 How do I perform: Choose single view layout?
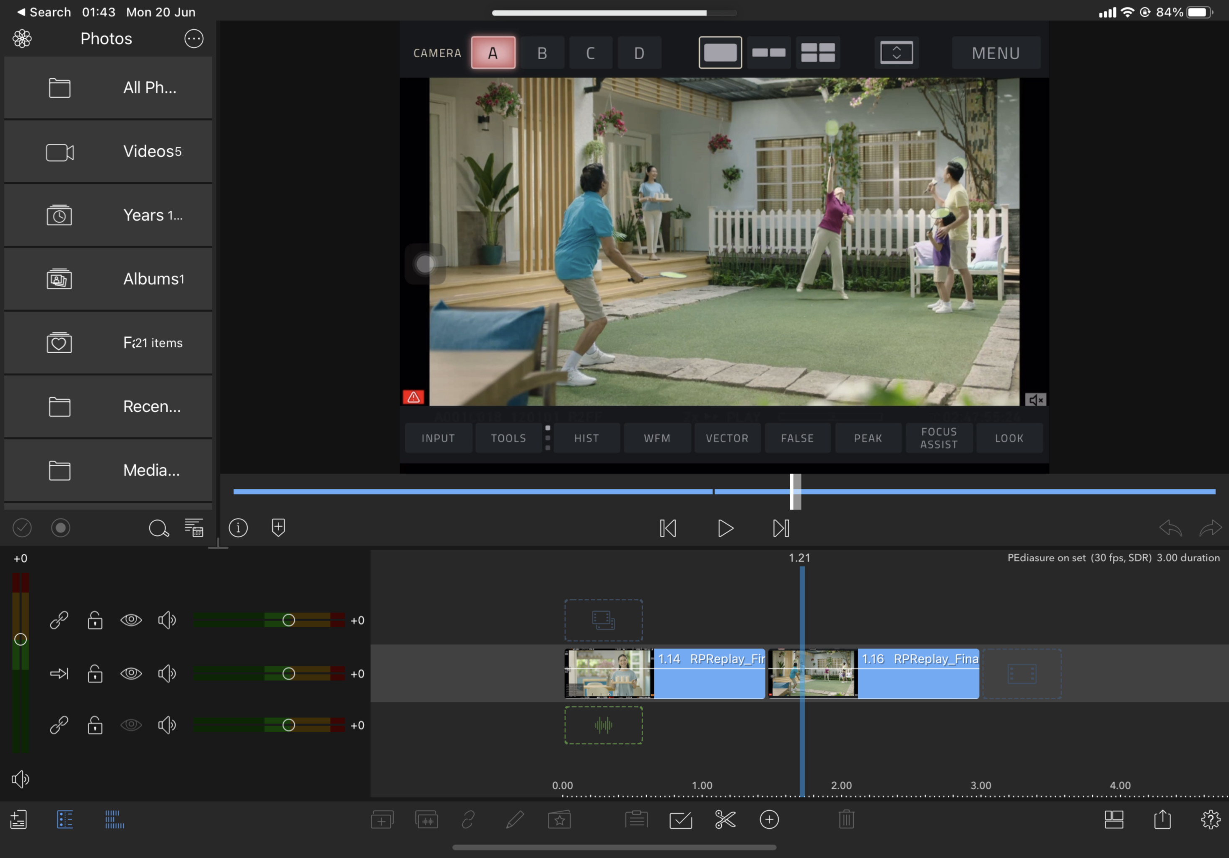click(x=720, y=52)
